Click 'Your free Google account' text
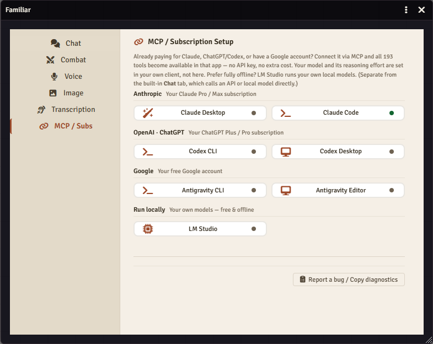433x344 pixels. point(190,171)
